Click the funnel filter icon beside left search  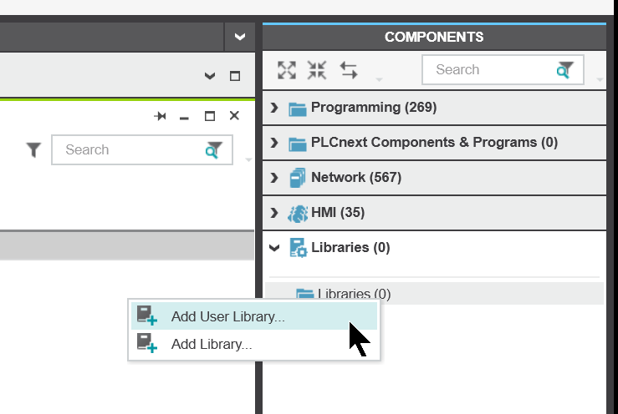coord(34,149)
